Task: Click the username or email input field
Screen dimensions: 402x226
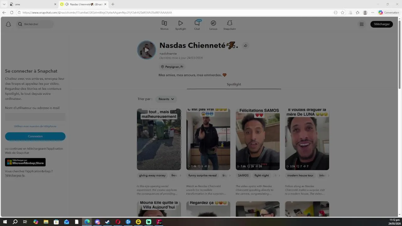Action: click(35, 117)
